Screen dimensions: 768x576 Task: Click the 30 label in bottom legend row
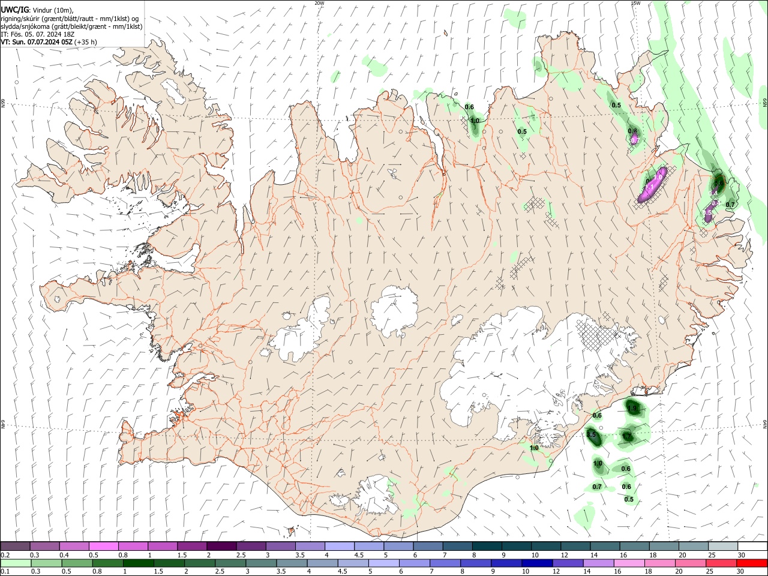tap(740, 571)
